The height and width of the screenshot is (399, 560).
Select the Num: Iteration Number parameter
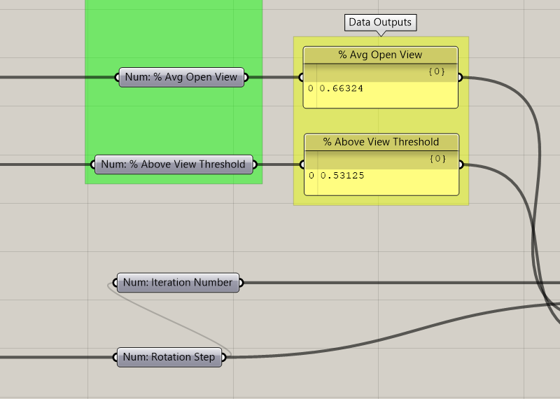pos(178,283)
